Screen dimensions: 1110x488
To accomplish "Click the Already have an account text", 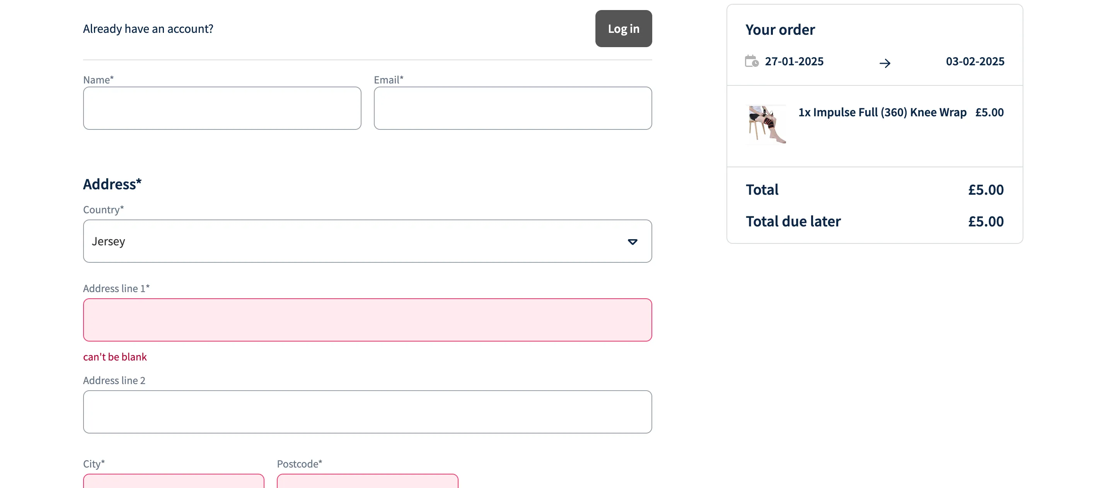I will [148, 29].
